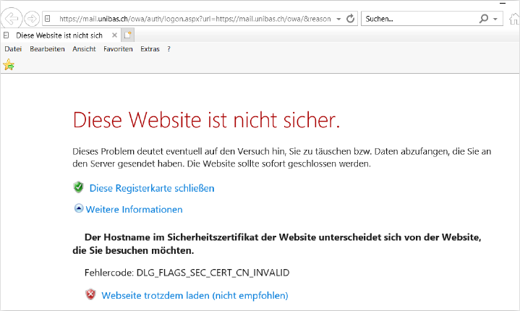Open the Datei menu
The height and width of the screenshot is (311, 520).
pos(13,49)
